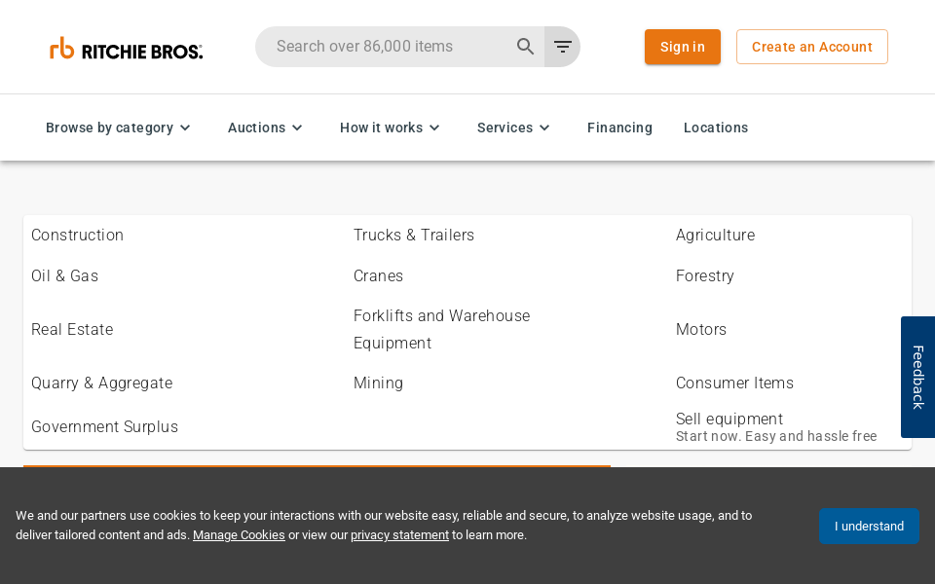Select the Locations menu item
Viewport: 935px width, 584px height.
coord(716,128)
